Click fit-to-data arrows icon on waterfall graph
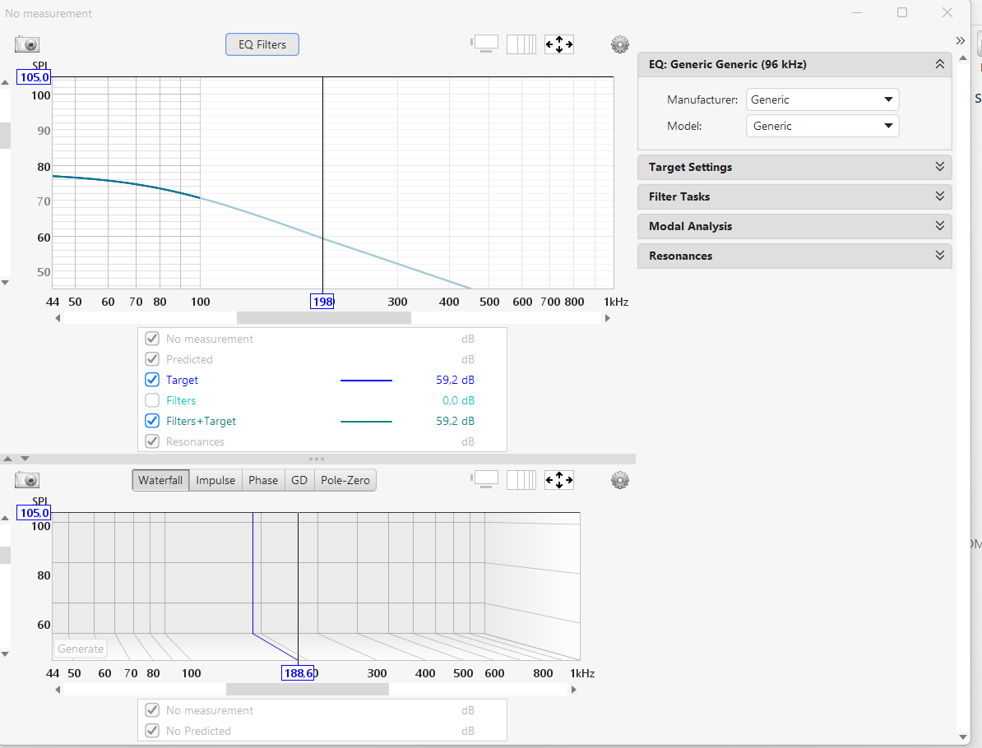The height and width of the screenshot is (748, 982). [559, 480]
